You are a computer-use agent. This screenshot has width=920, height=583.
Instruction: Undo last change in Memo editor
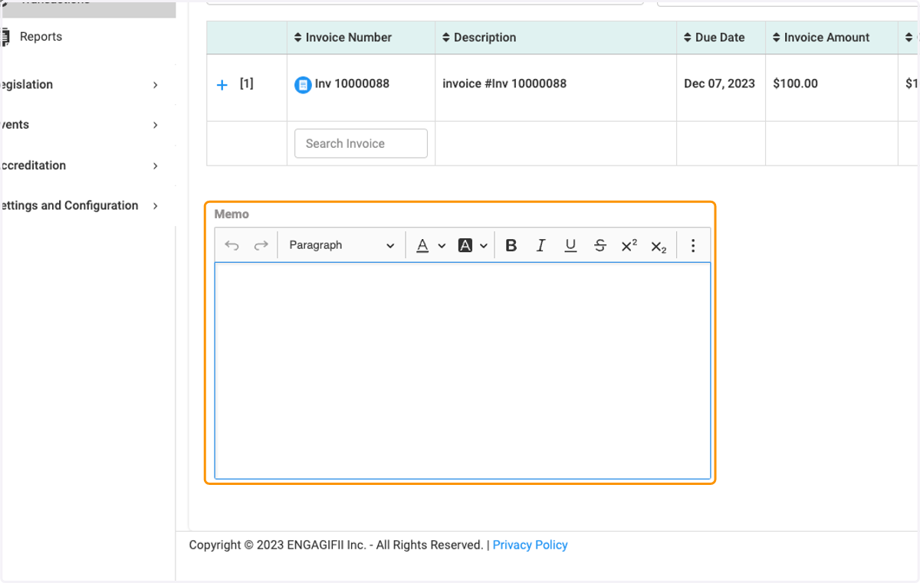[x=232, y=245]
